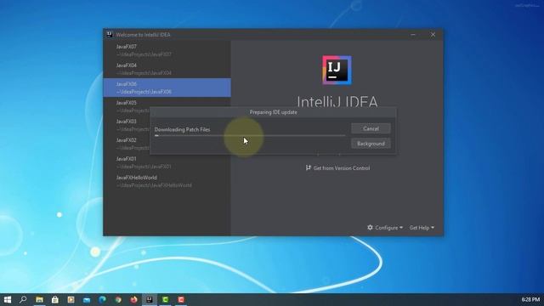Click the ~\IdeaProjects\JavaFX07 path text
Viewport: 544px width, 306px height.
144,54
